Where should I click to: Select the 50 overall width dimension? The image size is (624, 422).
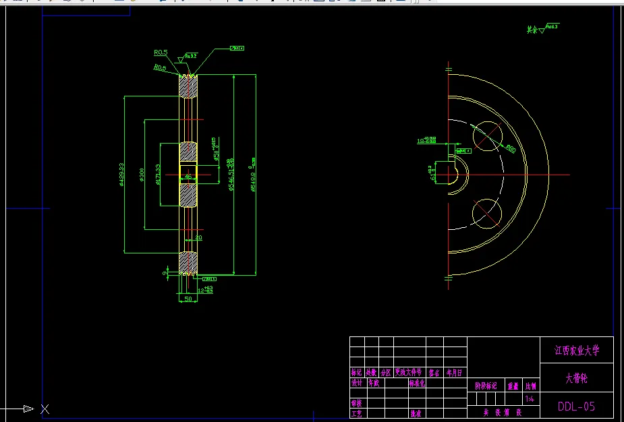(x=188, y=299)
